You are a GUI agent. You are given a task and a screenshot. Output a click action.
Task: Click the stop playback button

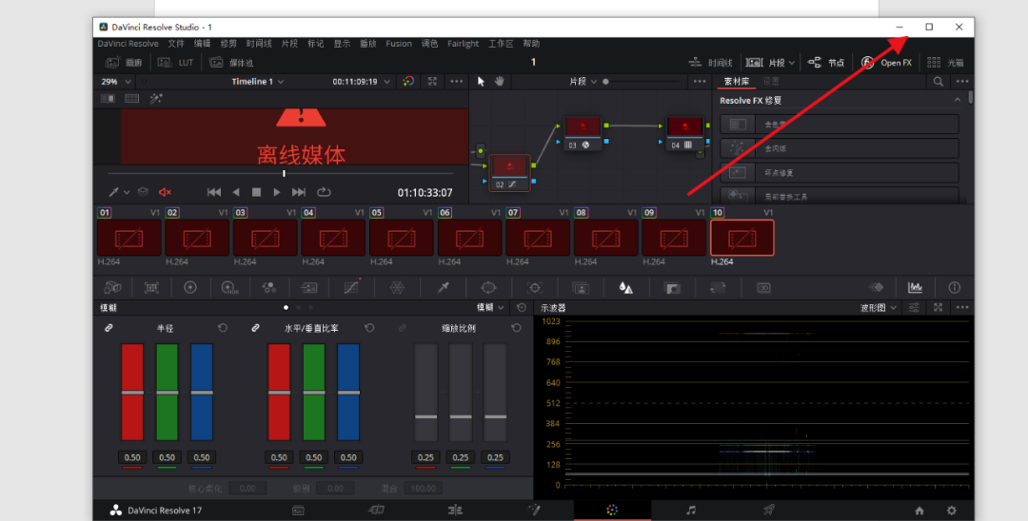(x=256, y=192)
